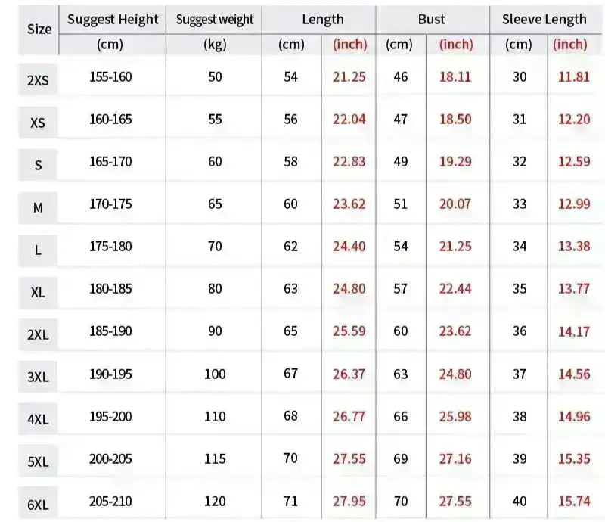
Task: Click the 25.98 inch bust value
Action: point(455,415)
